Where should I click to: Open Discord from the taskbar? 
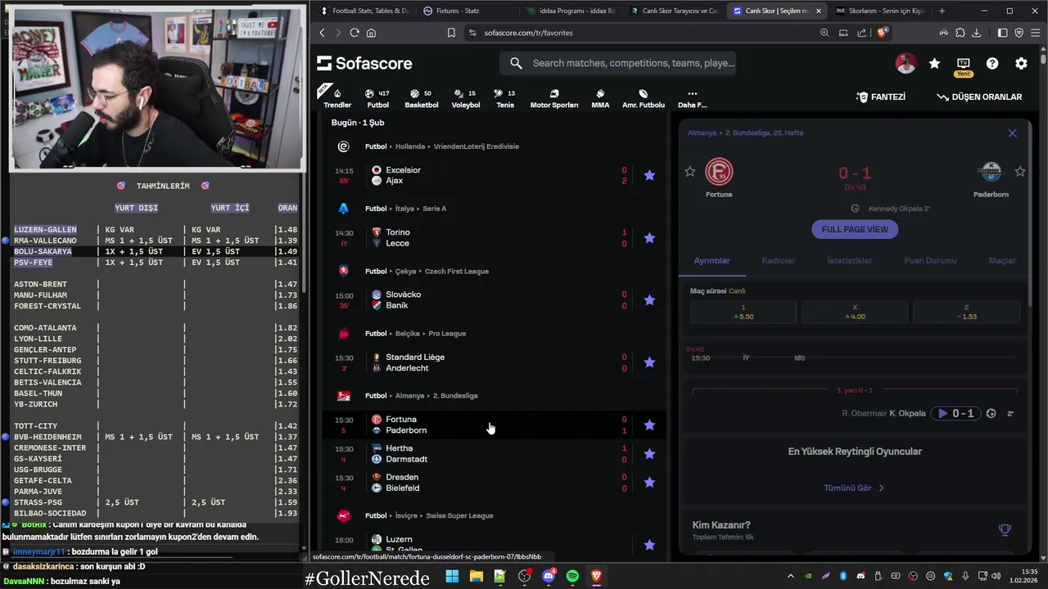coord(549,576)
